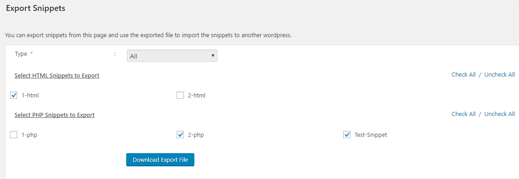
Task: Check the 2-html snippet checkbox
Action: 180,96
